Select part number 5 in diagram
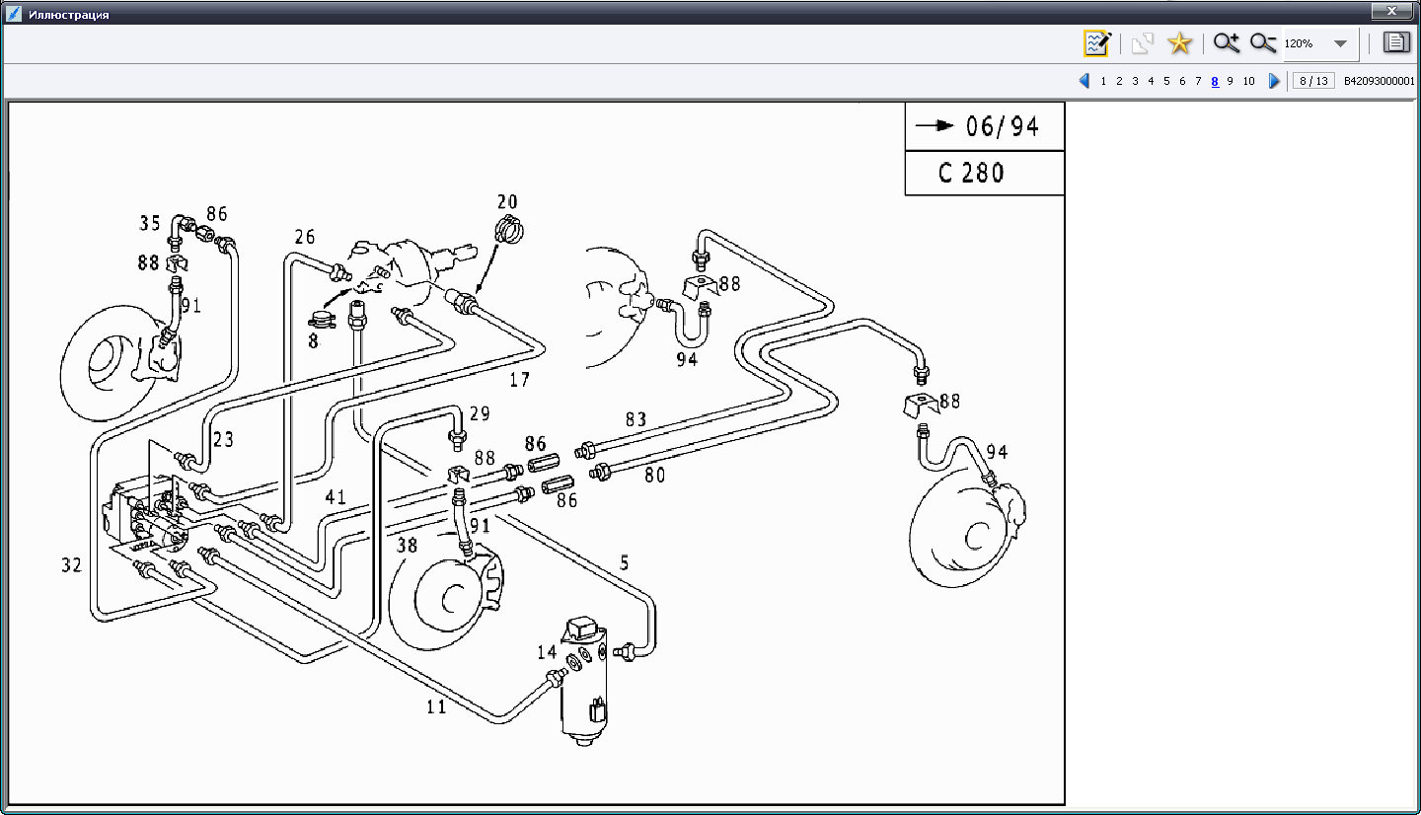Screen dimensions: 1421x815 624,563
